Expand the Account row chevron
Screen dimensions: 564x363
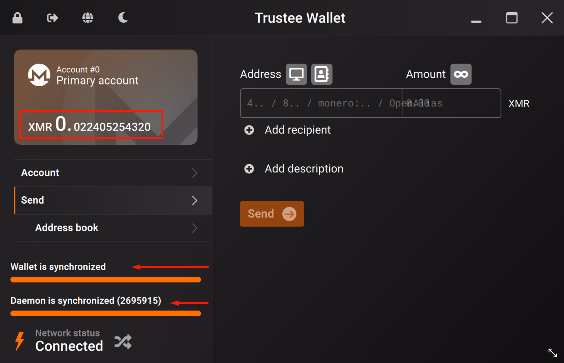tap(194, 173)
